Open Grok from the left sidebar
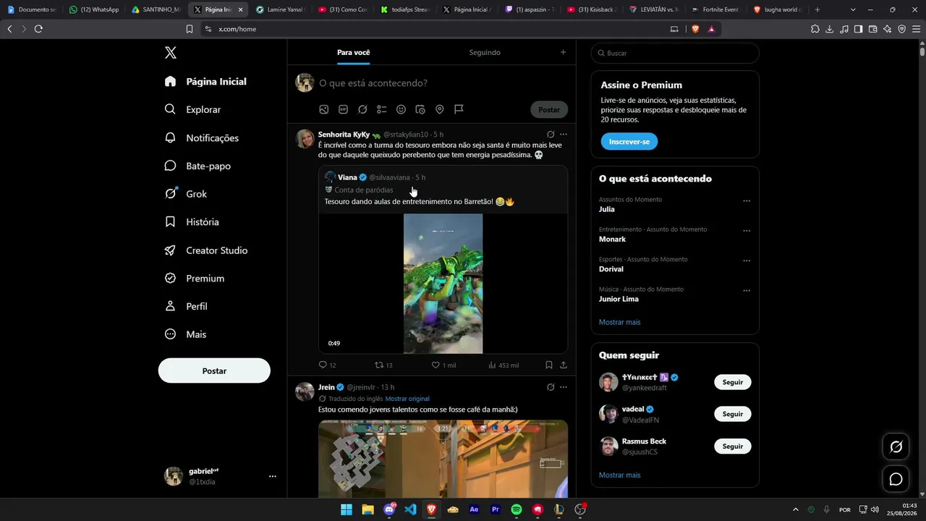 (x=185, y=194)
